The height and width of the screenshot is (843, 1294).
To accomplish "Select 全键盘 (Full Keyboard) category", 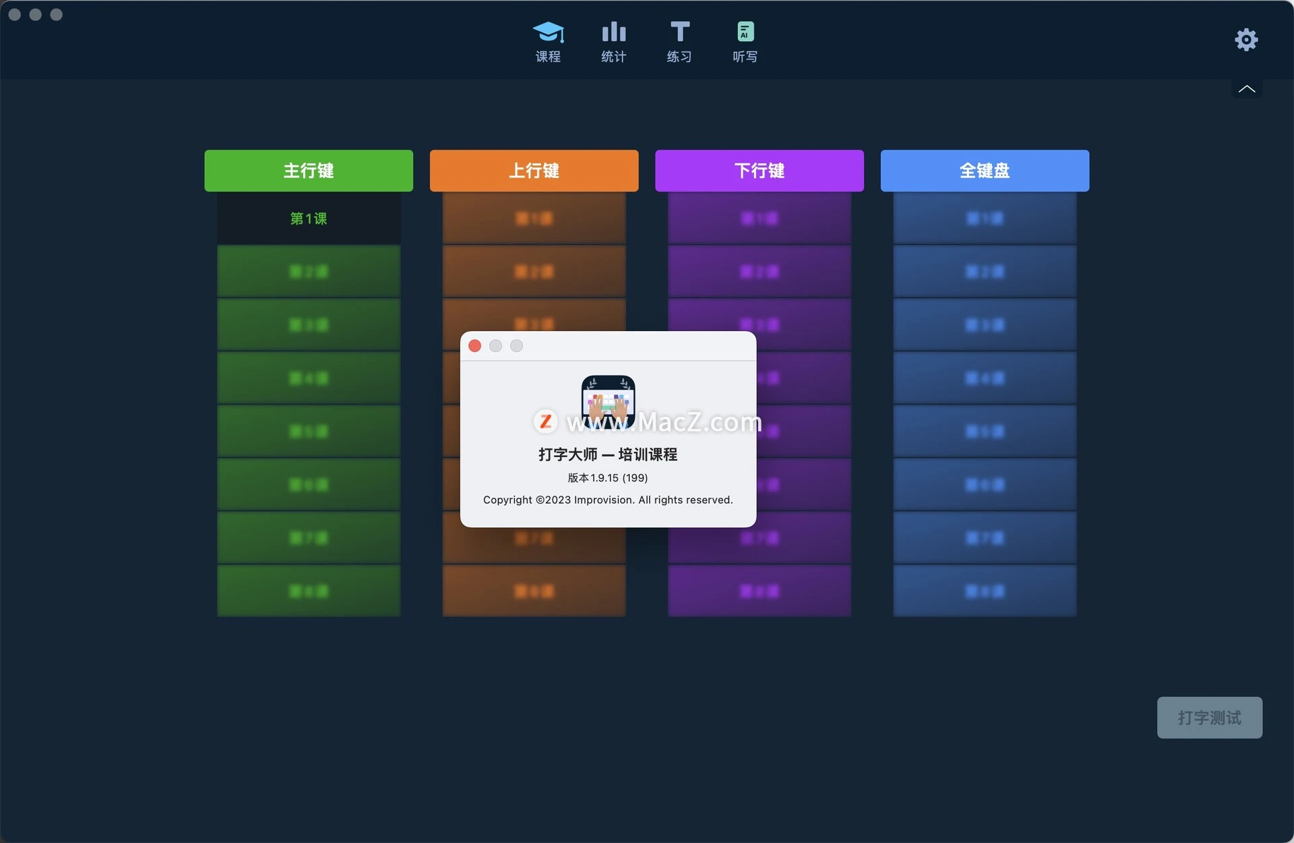I will [x=984, y=171].
